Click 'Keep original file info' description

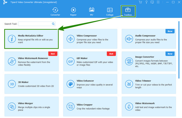[35, 41]
